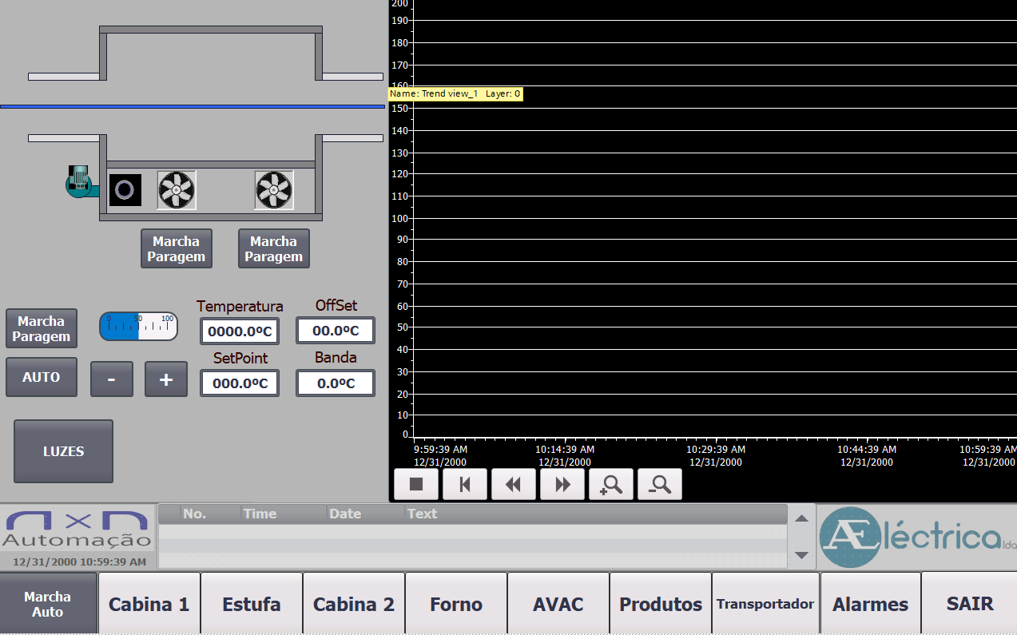
Task: Toggle Marcha Paragem under the left fan
Action: (x=177, y=248)
